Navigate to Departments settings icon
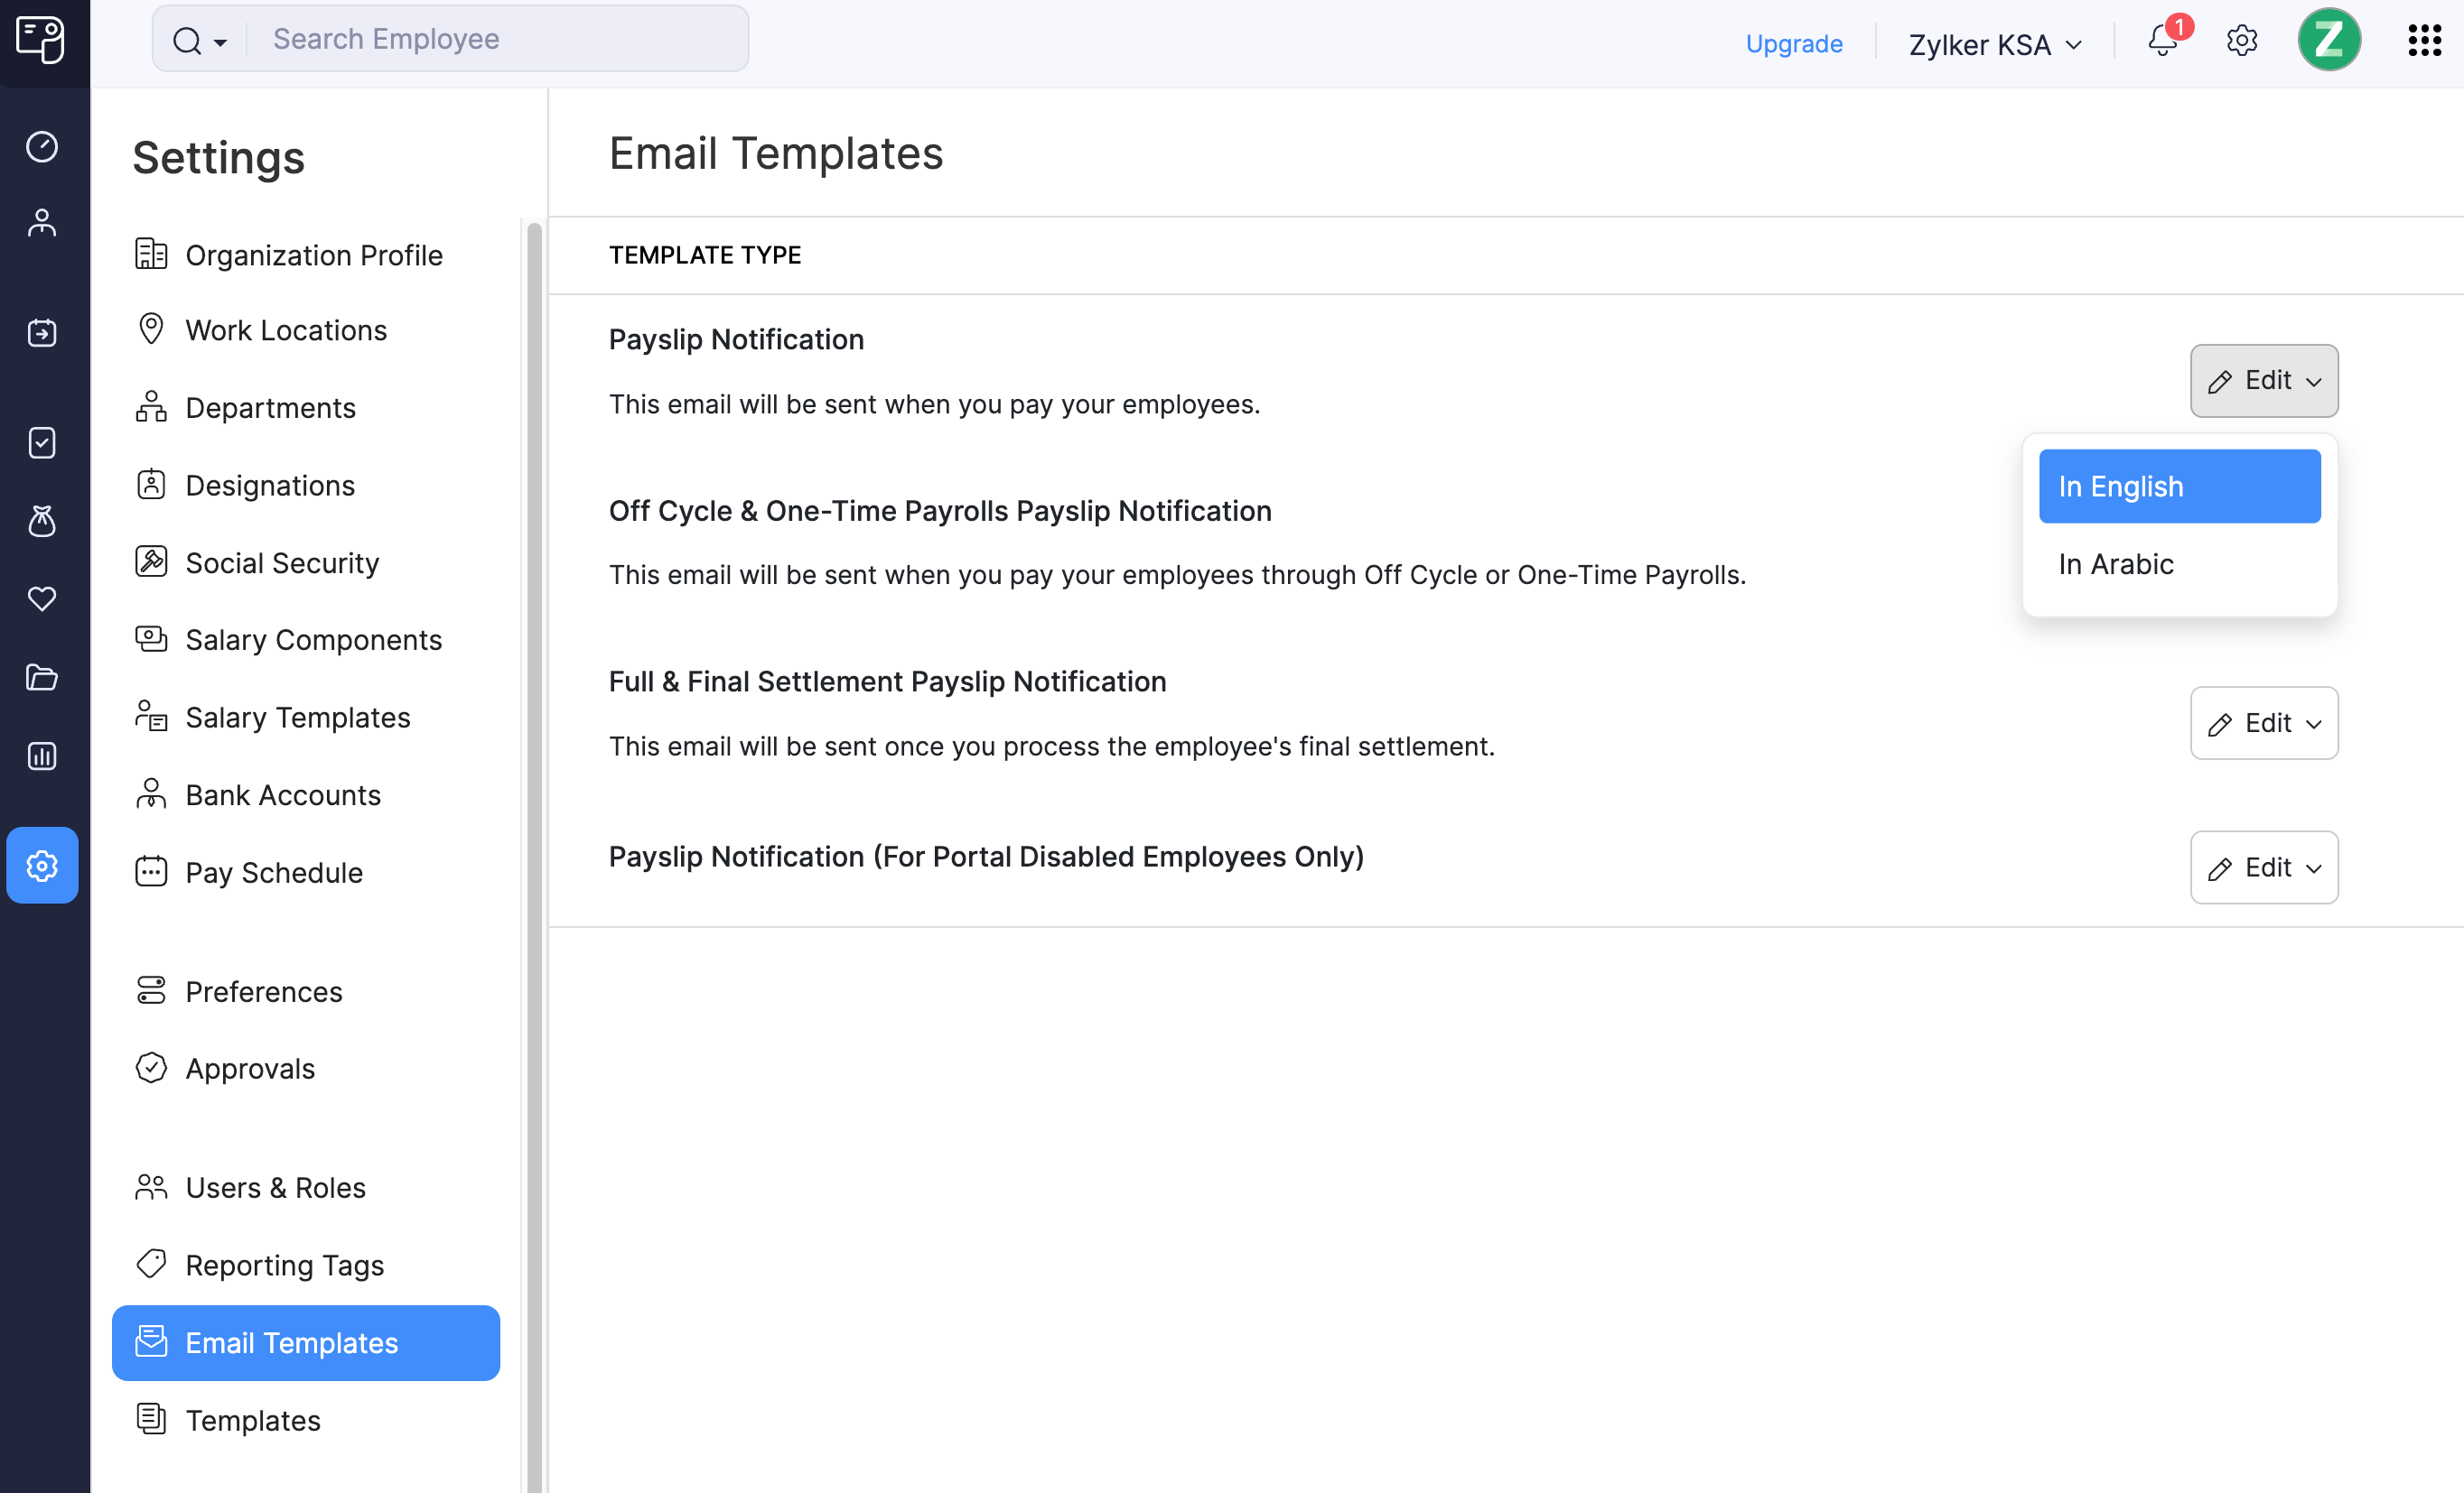Image resolution: width=2464 pixels, height=1493 pixels. point(154,406)
